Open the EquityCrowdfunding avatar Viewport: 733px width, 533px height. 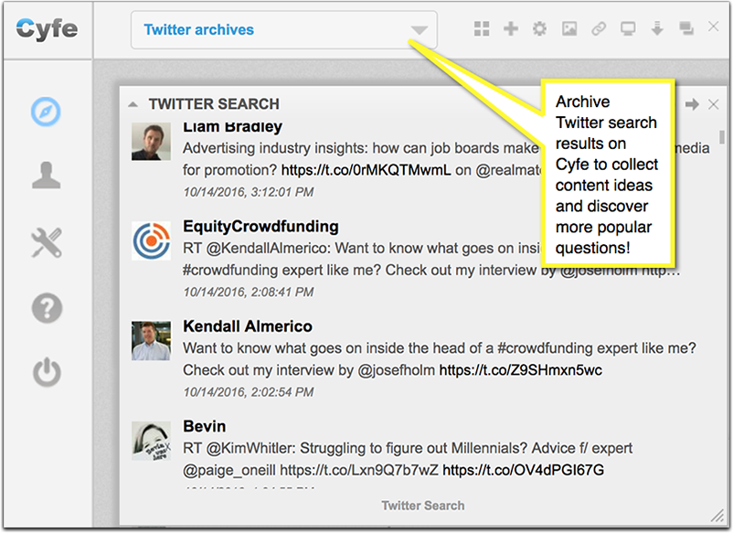point(151,240)
